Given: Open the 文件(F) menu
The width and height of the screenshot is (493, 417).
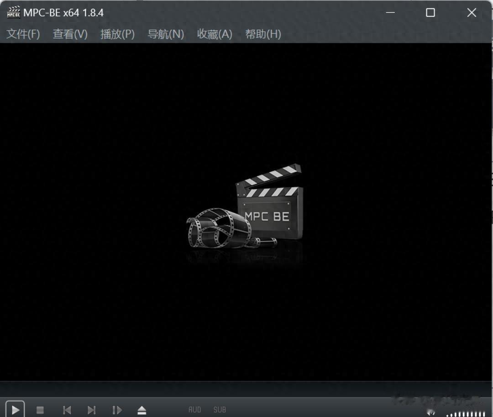Looking at the screenshot, I should click(x=23, y=34).
